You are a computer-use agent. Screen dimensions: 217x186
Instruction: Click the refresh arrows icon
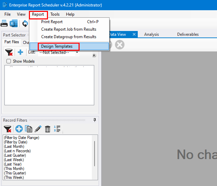25,24
